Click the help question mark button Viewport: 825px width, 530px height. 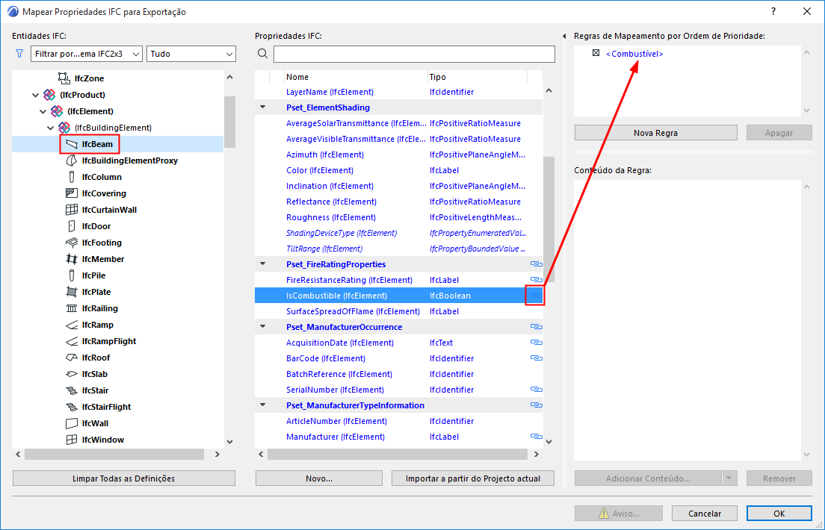pos(773,11)
